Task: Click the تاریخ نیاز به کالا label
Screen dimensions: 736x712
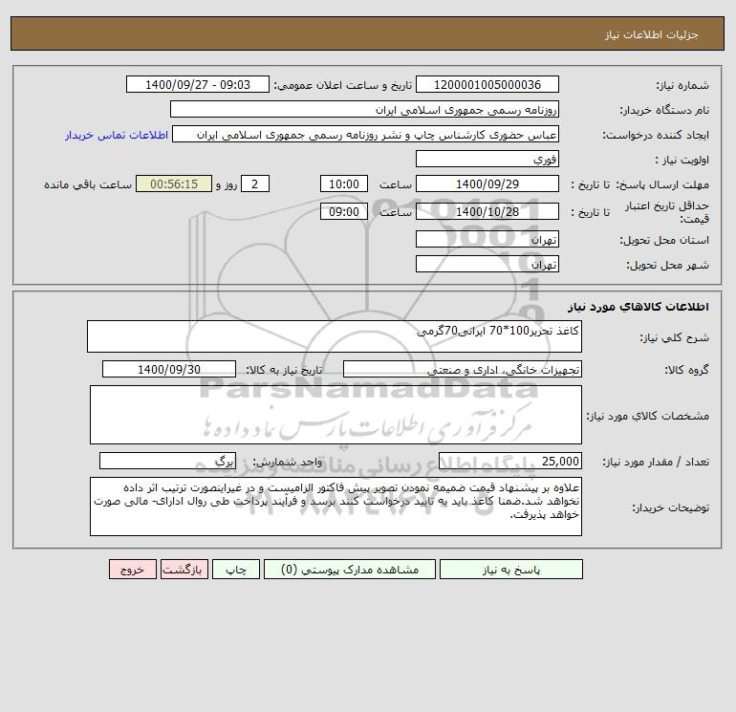Action: 284,370
